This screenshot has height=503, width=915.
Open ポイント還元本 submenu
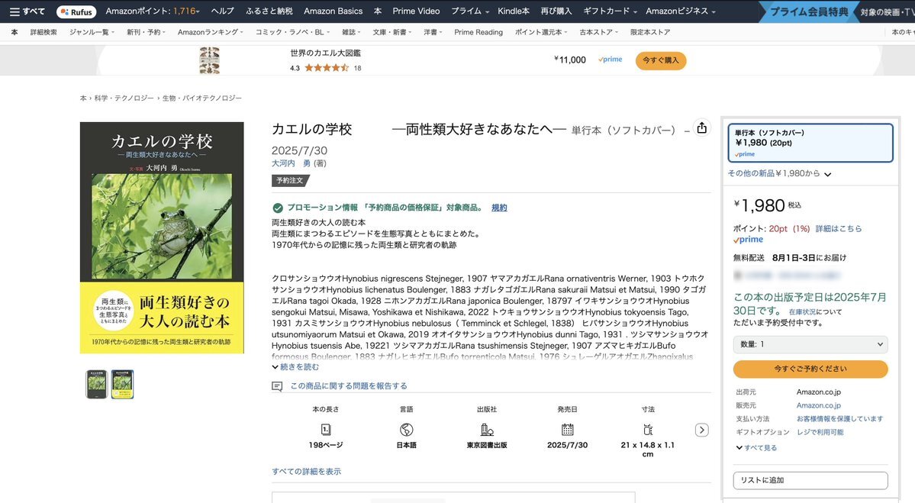click(x=540, y=32)
